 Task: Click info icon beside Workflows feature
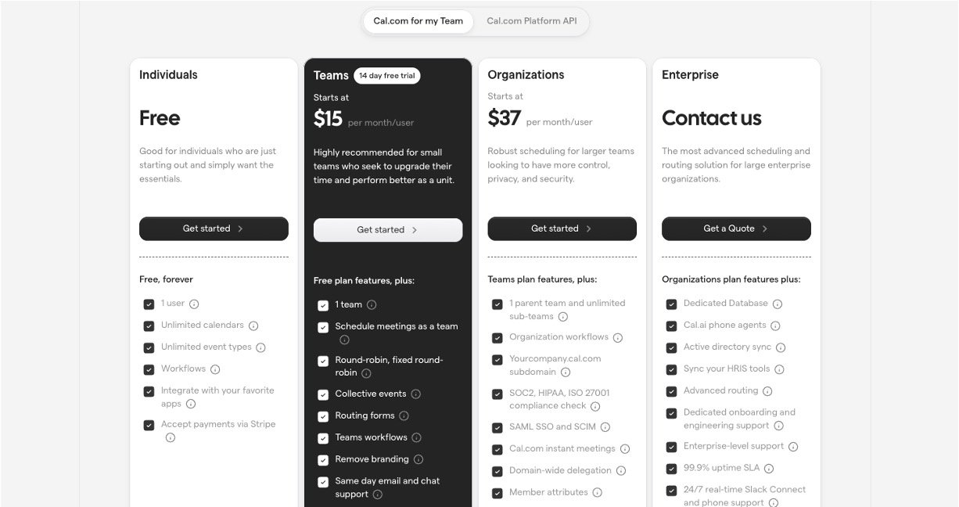pyautogui.click(x=215, y=369)
